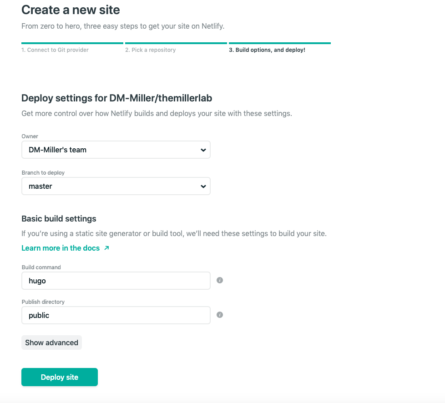Click the info icon beside Build command

tap(220, 280)
